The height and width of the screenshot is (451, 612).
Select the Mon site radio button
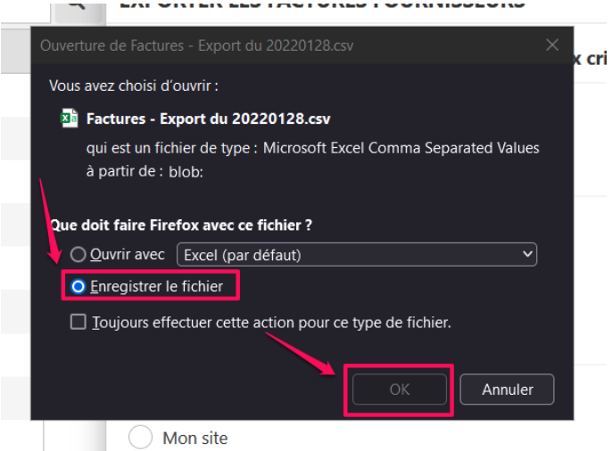(141, 438)
